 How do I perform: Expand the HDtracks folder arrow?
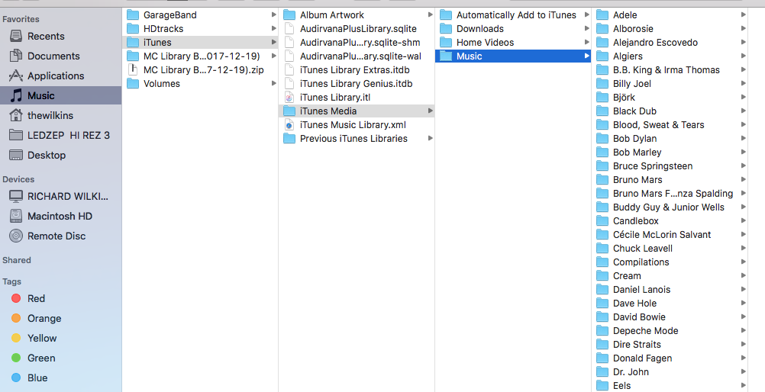[273, 28]
